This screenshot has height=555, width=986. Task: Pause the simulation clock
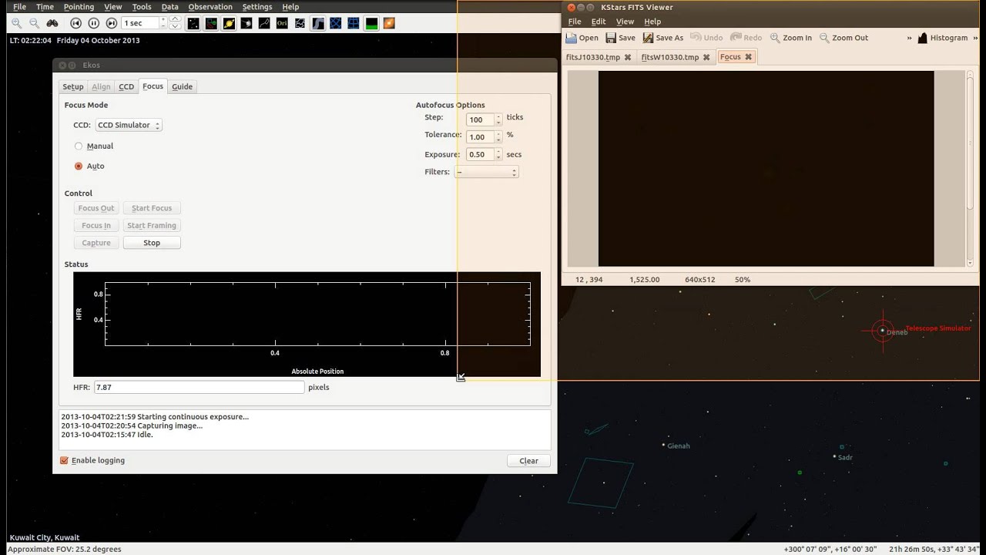pyautogui.click(x=94, y=23)
